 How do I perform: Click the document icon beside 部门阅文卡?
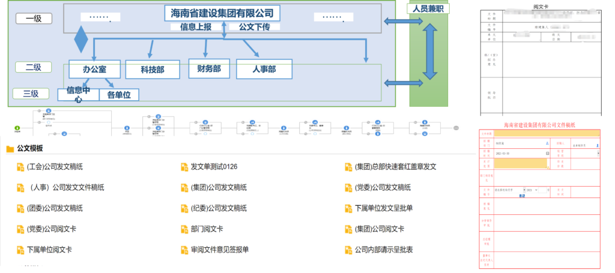point(185,229)
